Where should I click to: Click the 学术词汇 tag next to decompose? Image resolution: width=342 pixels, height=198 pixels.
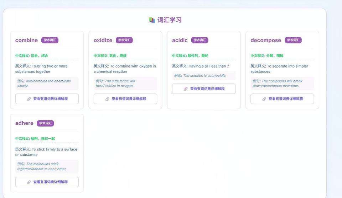tap(293, 40)
